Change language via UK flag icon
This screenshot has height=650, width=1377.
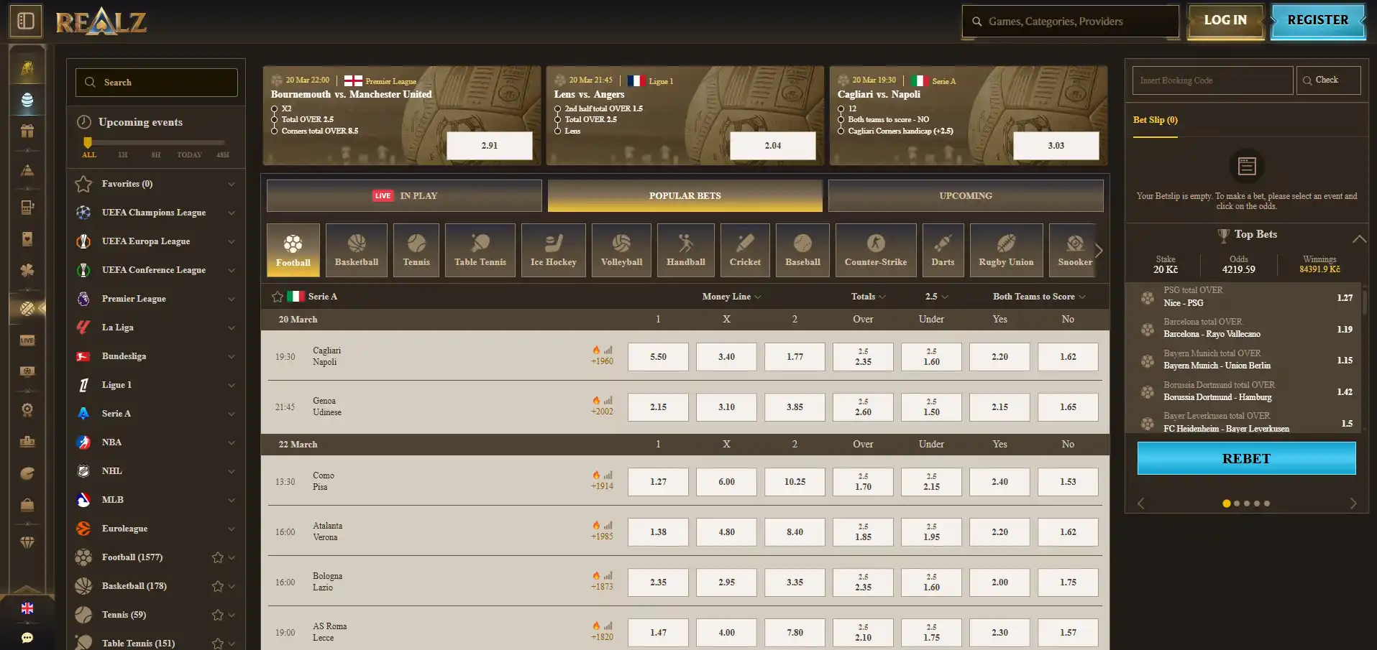tap(27, 608)
